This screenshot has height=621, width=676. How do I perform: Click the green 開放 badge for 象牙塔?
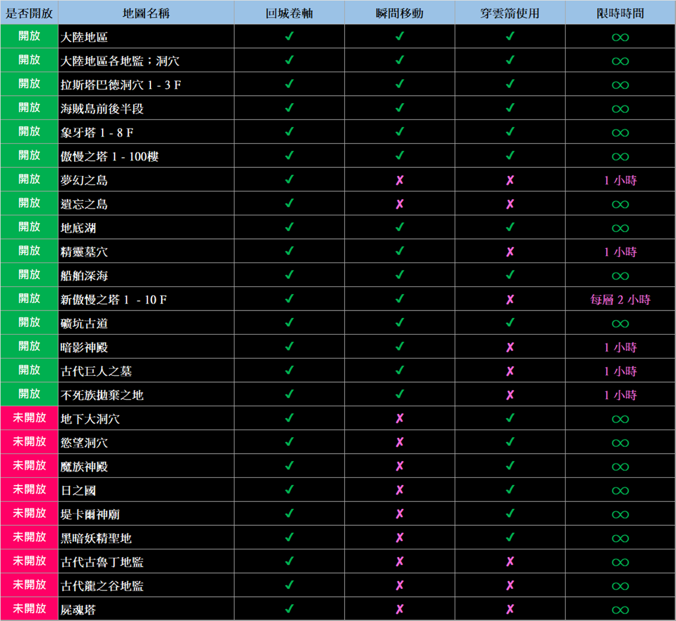[x=29, y=132]
